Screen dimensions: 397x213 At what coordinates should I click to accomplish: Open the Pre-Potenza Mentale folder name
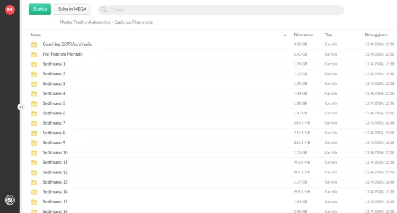(62, 54)
